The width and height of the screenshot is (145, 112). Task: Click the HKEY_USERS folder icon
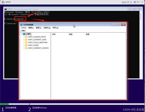coord(26,45)
